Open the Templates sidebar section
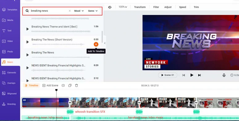Viewport: 239px width, 121px height. tap(10, 10)
